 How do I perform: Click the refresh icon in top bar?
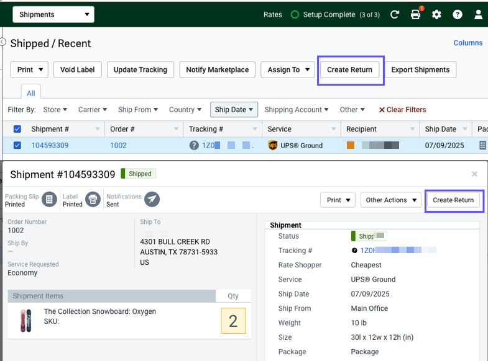pos(395,14)
